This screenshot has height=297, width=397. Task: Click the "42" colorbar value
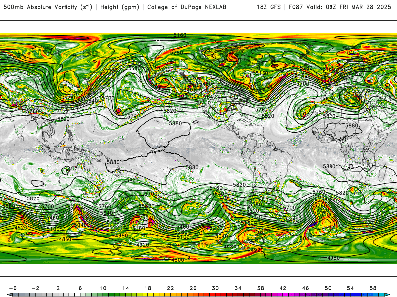click(283, 288)
